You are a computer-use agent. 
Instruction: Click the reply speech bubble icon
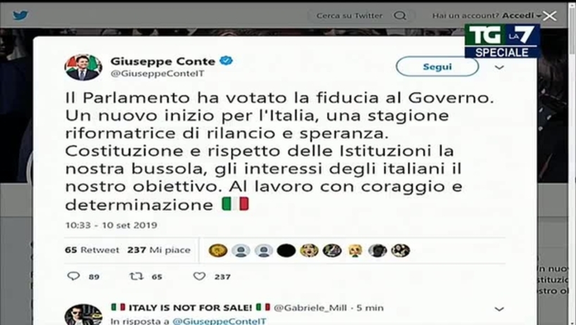tap(74, 276)
